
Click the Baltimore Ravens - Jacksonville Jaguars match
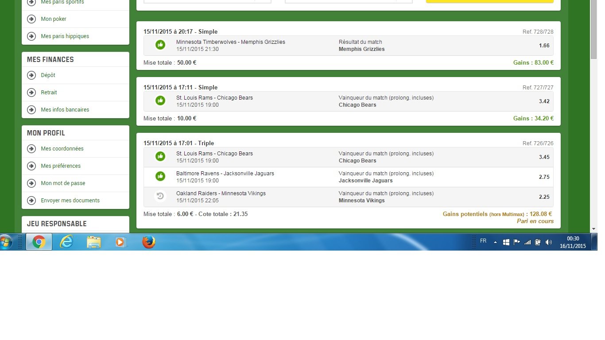[x=225, y=174]
